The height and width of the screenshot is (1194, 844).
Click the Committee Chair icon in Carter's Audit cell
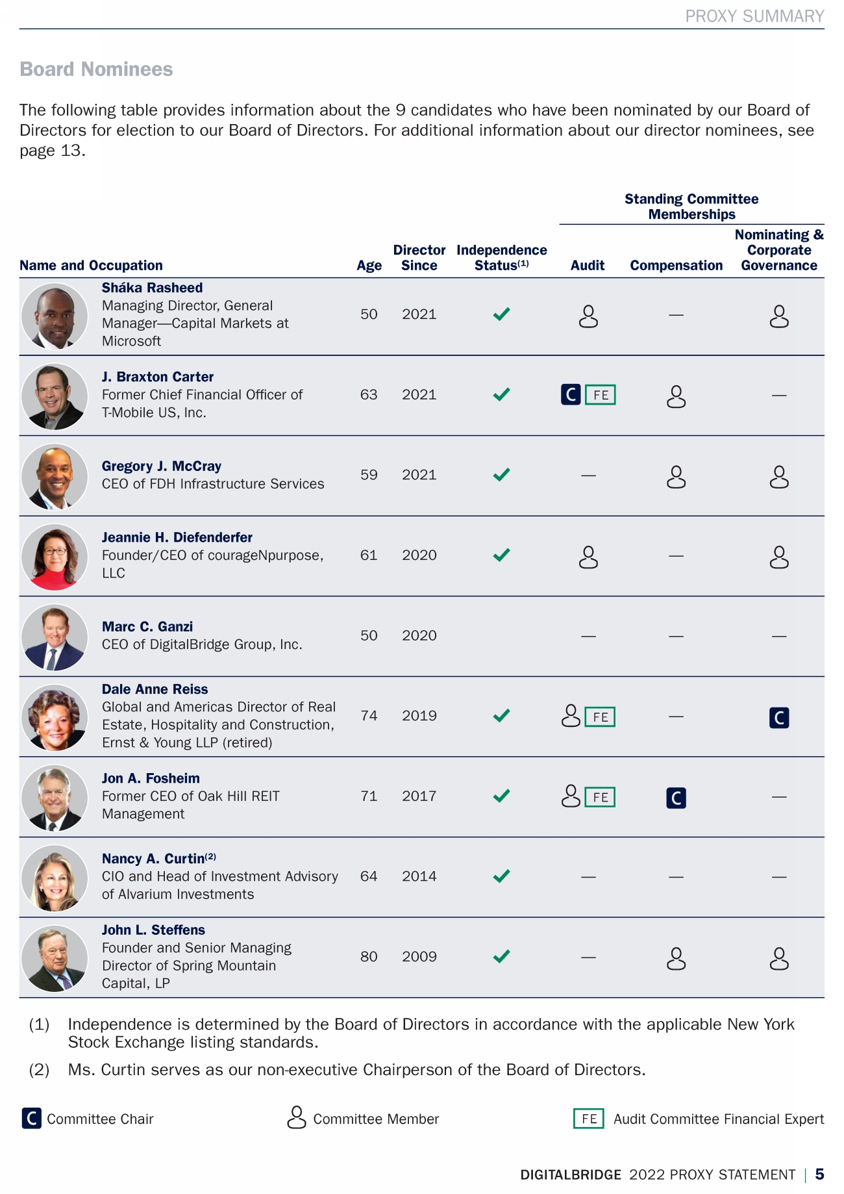(x=571, y=395)
